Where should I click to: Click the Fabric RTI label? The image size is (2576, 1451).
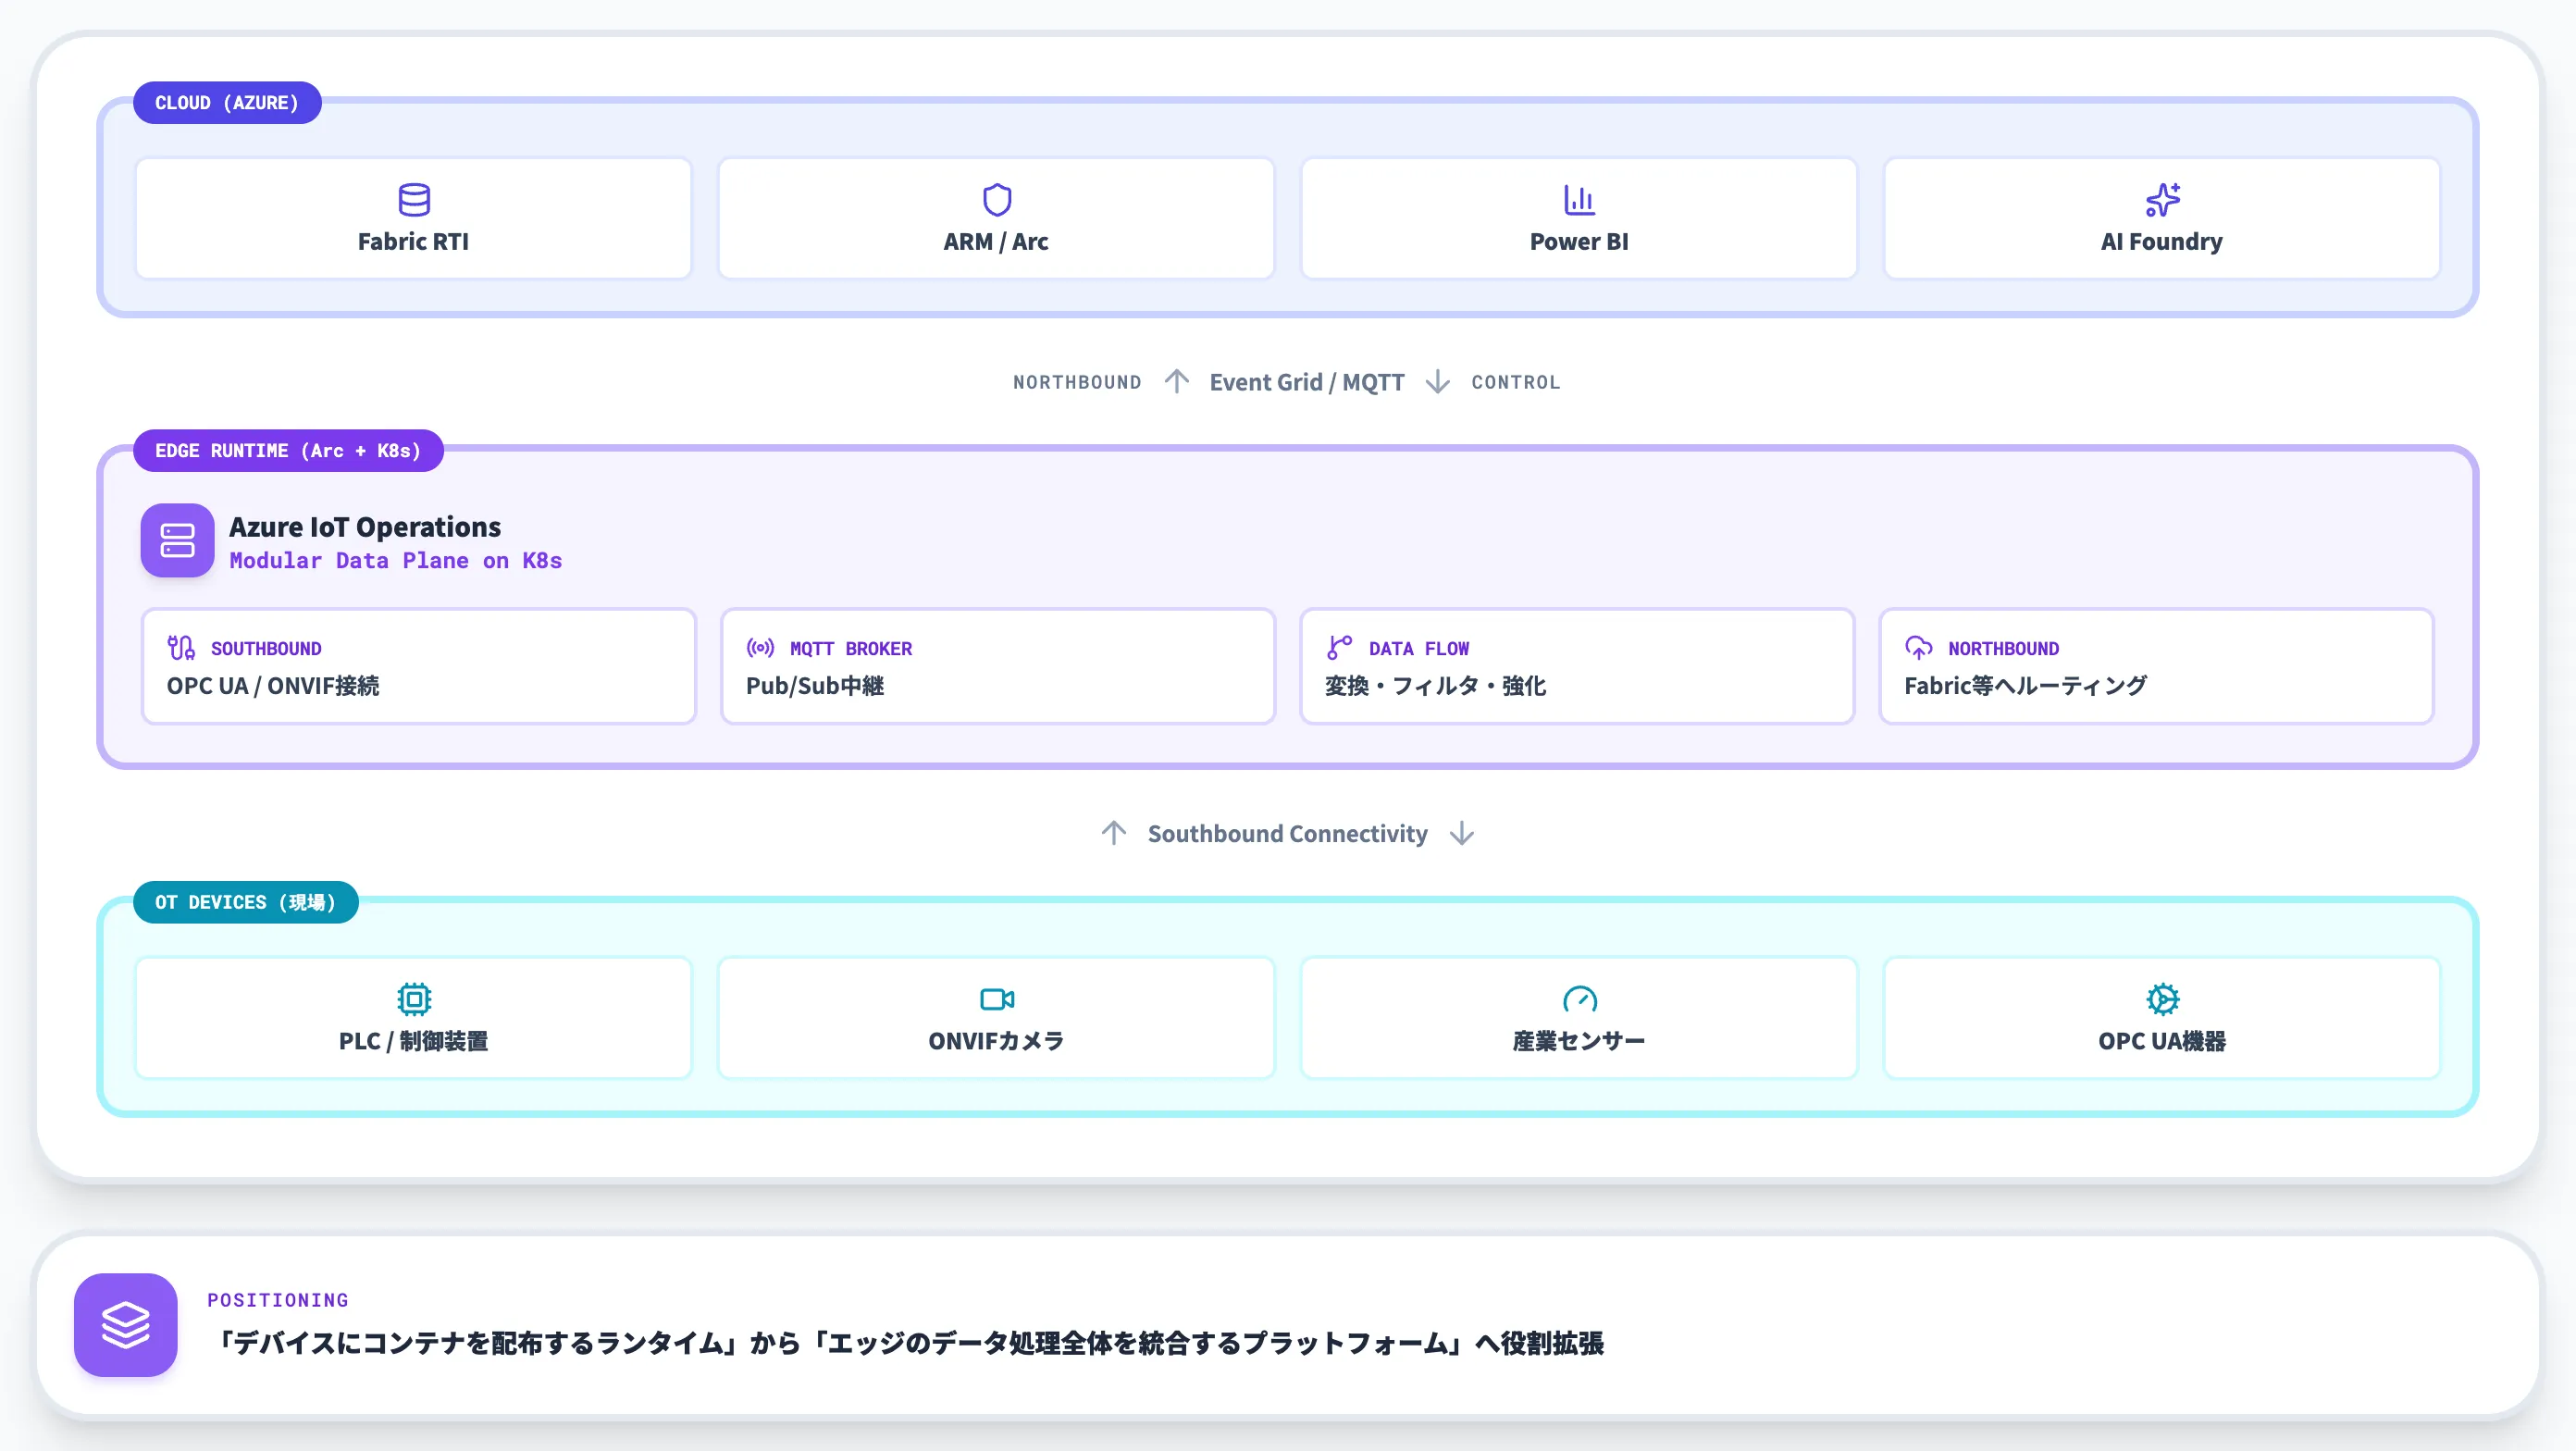click(413, 242)
